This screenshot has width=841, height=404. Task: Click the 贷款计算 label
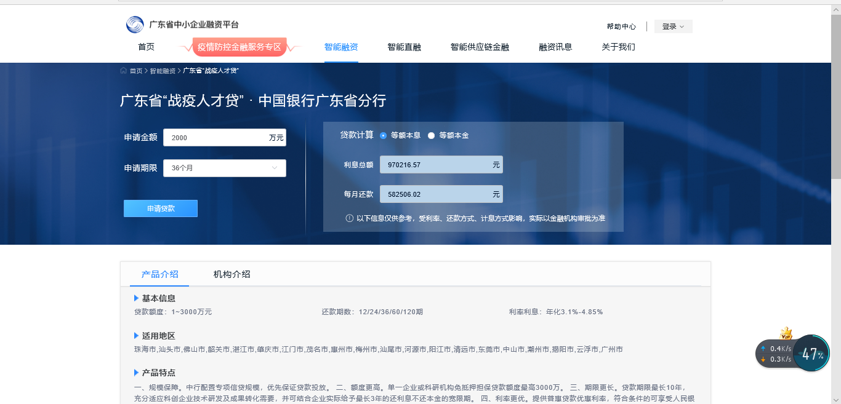(x=357, y=135)
